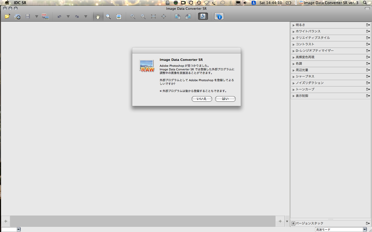Detach the 色調 palette
The height and width of the screenshot is (232, 372).
(x=368, y=63)
